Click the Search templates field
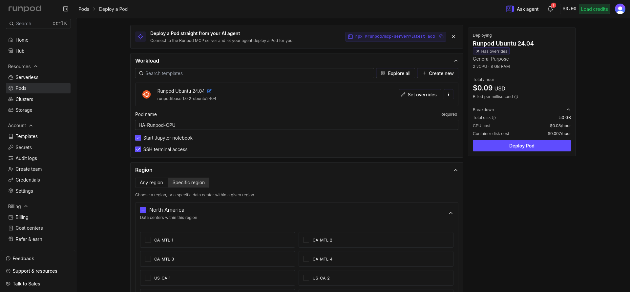Image resolution: width=630 pixels, height=292 pixels. point(255,73)
